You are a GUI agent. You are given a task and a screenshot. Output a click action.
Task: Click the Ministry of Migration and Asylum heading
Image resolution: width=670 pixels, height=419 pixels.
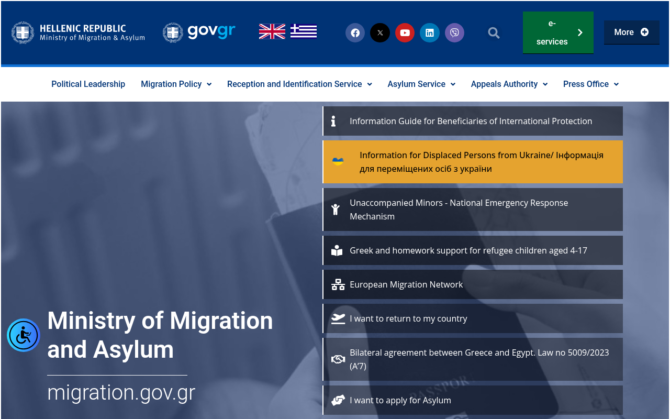tap(160, 335)
